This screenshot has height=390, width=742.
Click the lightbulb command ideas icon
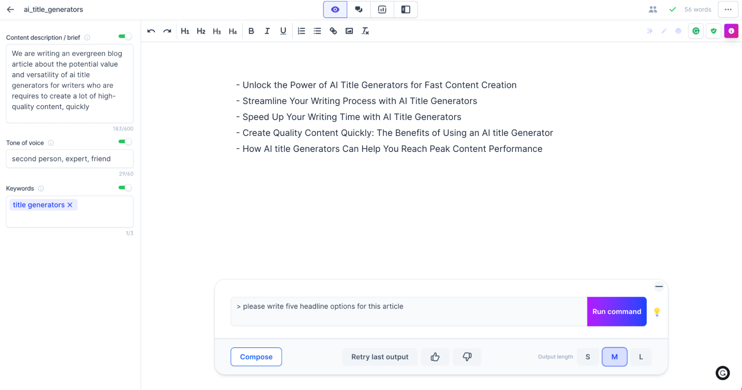[x=657, y=312]
